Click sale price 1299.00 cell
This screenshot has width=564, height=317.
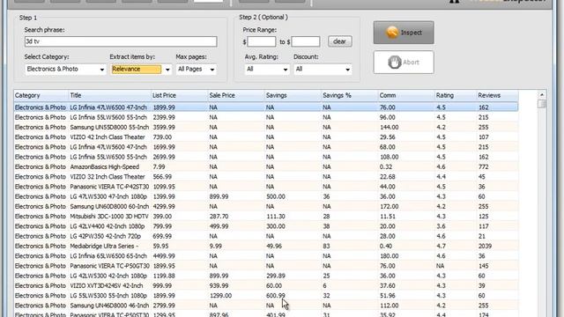220,296
